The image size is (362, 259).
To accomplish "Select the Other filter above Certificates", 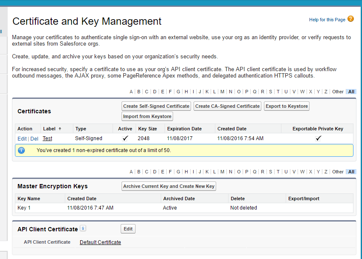I will pyautogui.click(x=338, y=92).
